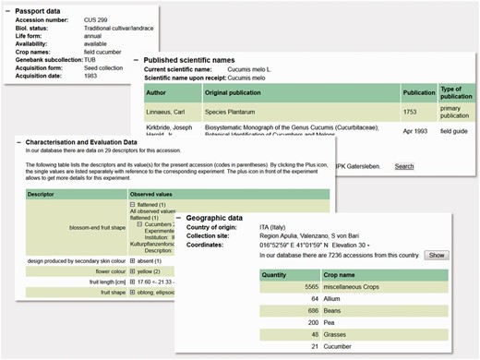Select the design produced by secondary skin colour descriptor
This screenshot has width=480, height=360.
tap(77, 261)
